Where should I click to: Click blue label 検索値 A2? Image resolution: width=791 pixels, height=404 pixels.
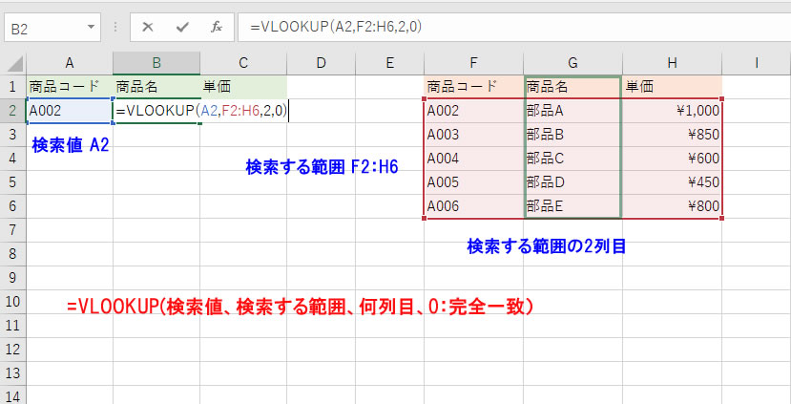pyautogui.click(x=71, y=145)
